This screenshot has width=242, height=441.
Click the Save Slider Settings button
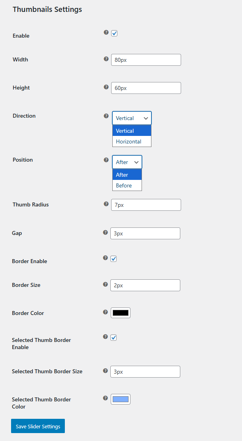38,426
